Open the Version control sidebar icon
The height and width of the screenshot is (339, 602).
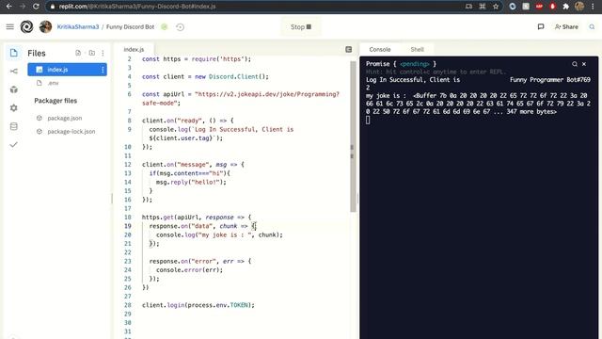click(14, 72)
